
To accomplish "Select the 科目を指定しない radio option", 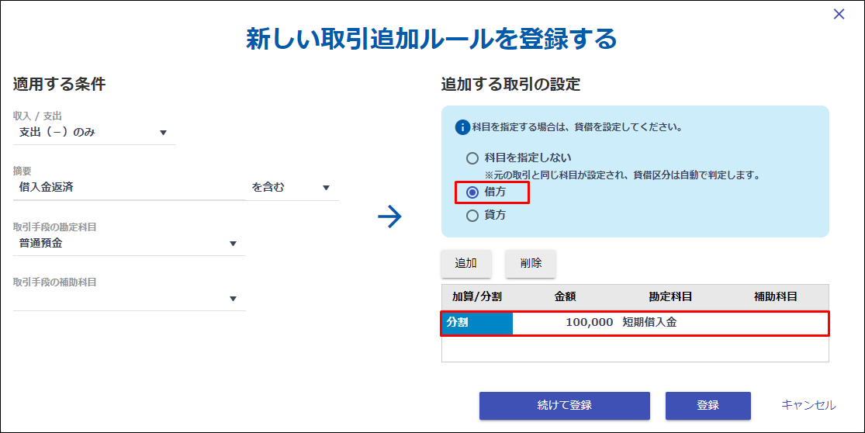I will (x=472, y=158).
